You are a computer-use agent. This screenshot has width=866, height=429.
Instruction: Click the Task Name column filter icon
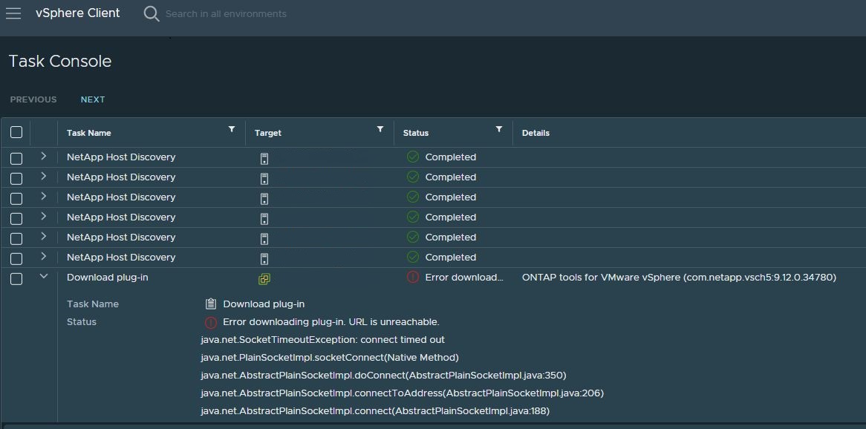pos(232,130)
